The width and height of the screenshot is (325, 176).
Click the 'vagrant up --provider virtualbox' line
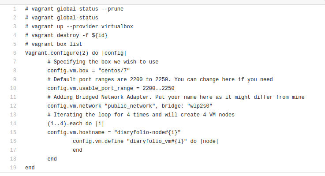tap(79, 26)
